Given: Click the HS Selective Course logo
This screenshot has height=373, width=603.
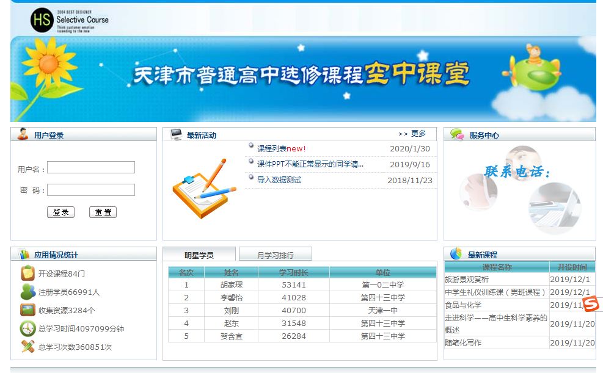Looking at the screenshot, I should pos(70,20).
